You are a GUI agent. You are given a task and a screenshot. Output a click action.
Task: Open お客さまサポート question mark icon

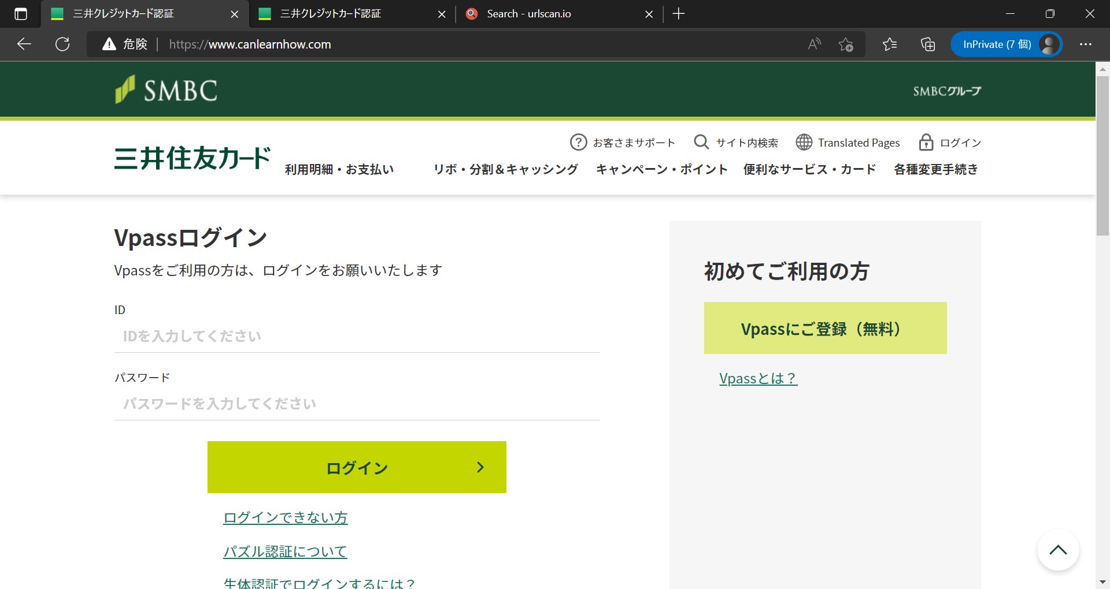578,142
